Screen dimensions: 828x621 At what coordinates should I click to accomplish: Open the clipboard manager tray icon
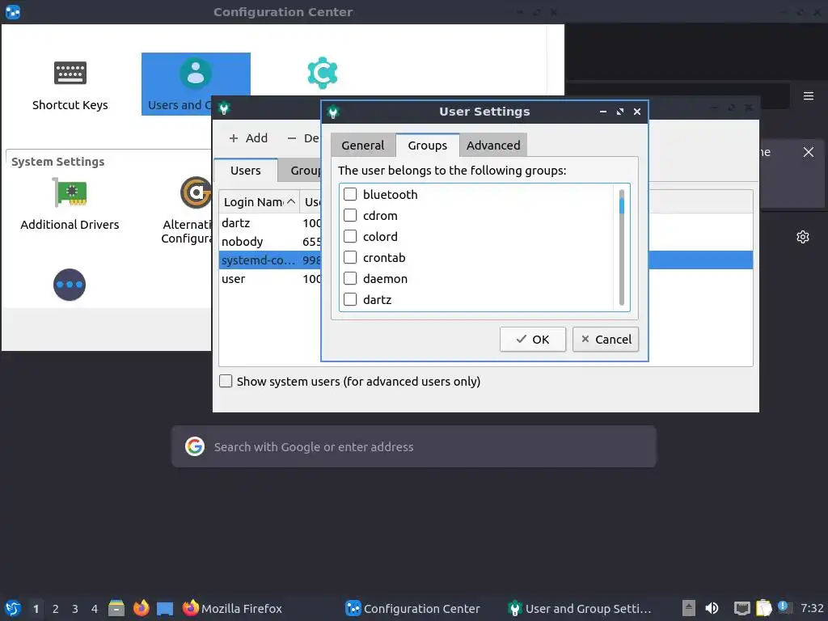pos(763,608)
